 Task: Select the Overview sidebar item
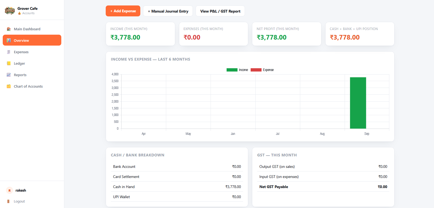point(32,40)
